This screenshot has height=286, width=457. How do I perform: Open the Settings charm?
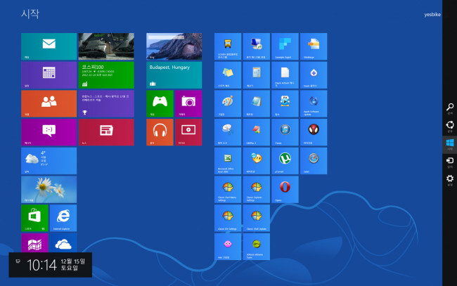(450, 181)
